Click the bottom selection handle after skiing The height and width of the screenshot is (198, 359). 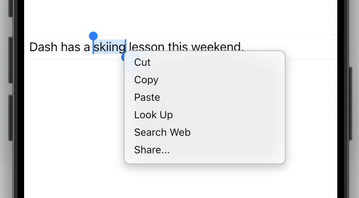click(124, 57)
